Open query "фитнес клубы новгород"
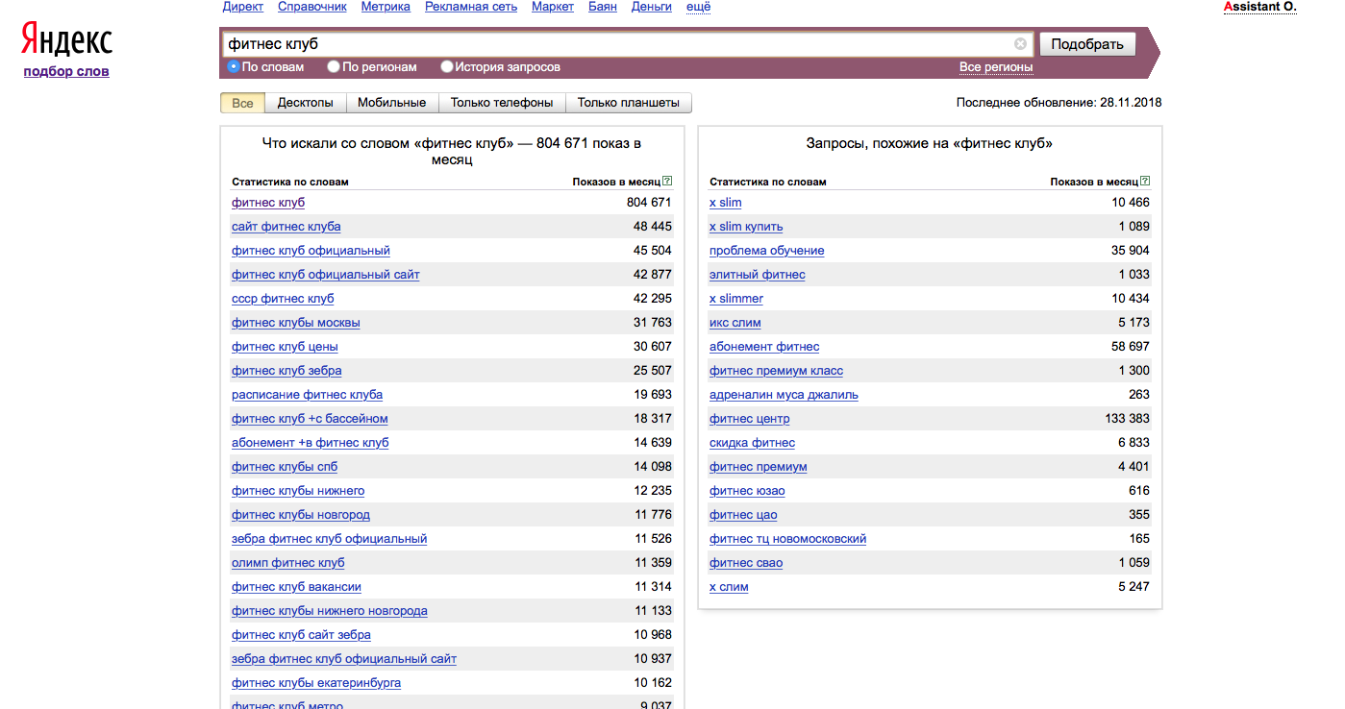 click(301, 515)
